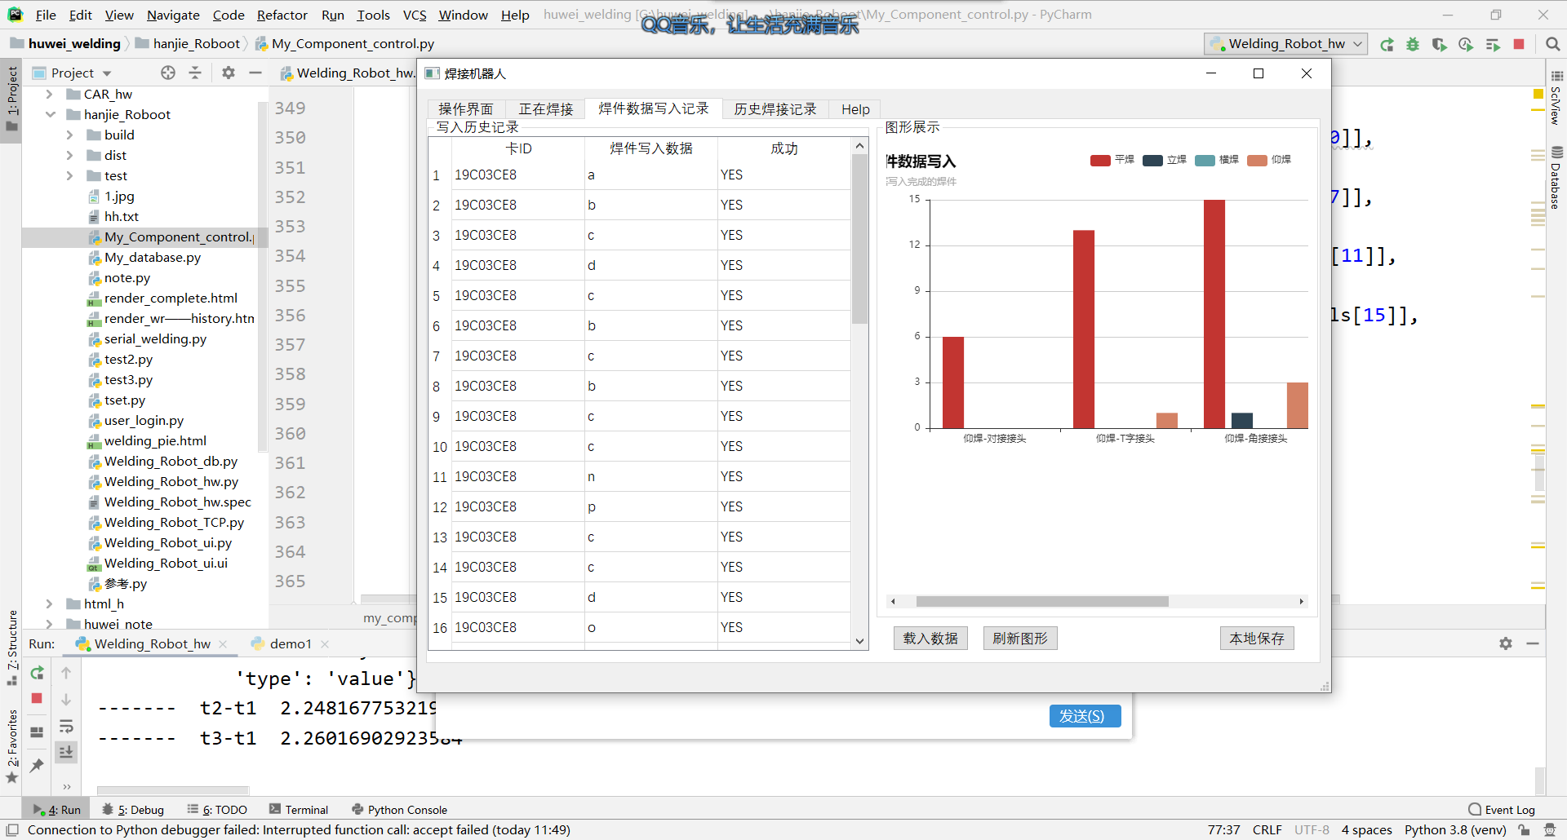This screenshot has width=1567, height=840.
Task: Expand the CAR_hw folder in project tree
Action: pyautogui.click(x=49, y=94)
